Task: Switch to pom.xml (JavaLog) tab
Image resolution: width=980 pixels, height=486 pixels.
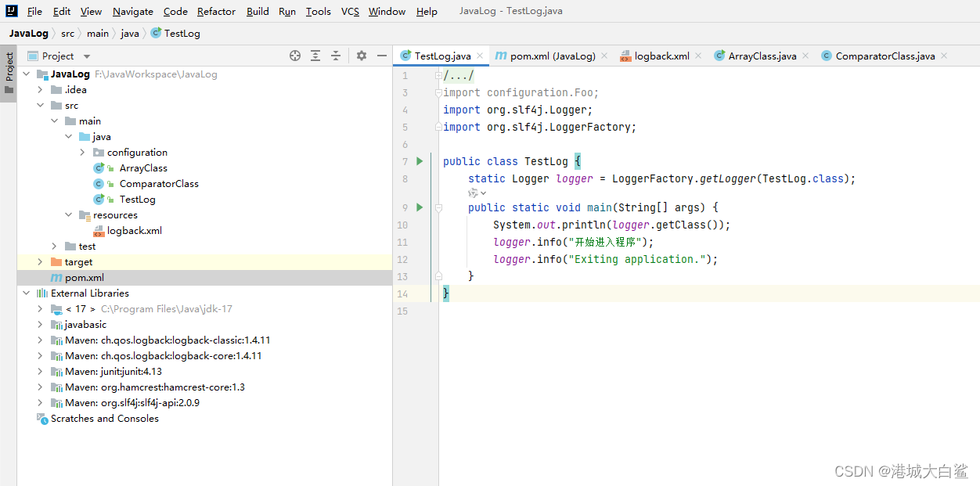Action: point(553,56)
